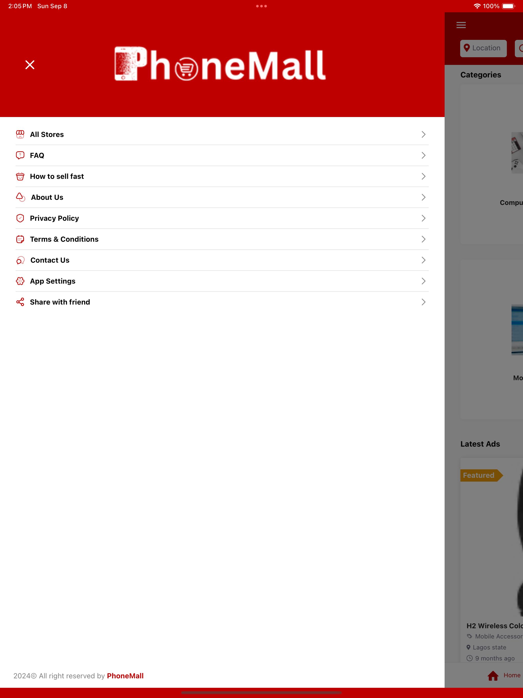
Task: Tap the Terms & Conditions row chevron
Action: (x=423, y=239)
